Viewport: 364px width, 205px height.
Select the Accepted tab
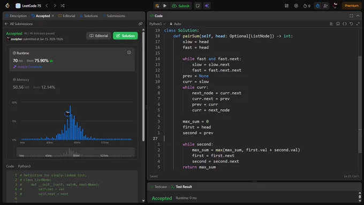click(x=41, y=16)
